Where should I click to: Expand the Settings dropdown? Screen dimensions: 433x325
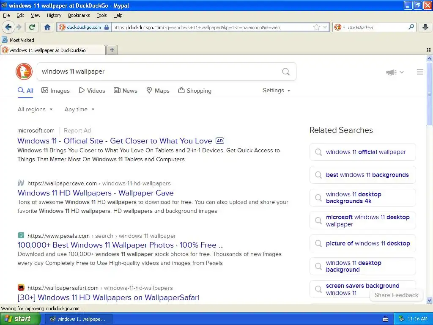(x=277, y=91)
